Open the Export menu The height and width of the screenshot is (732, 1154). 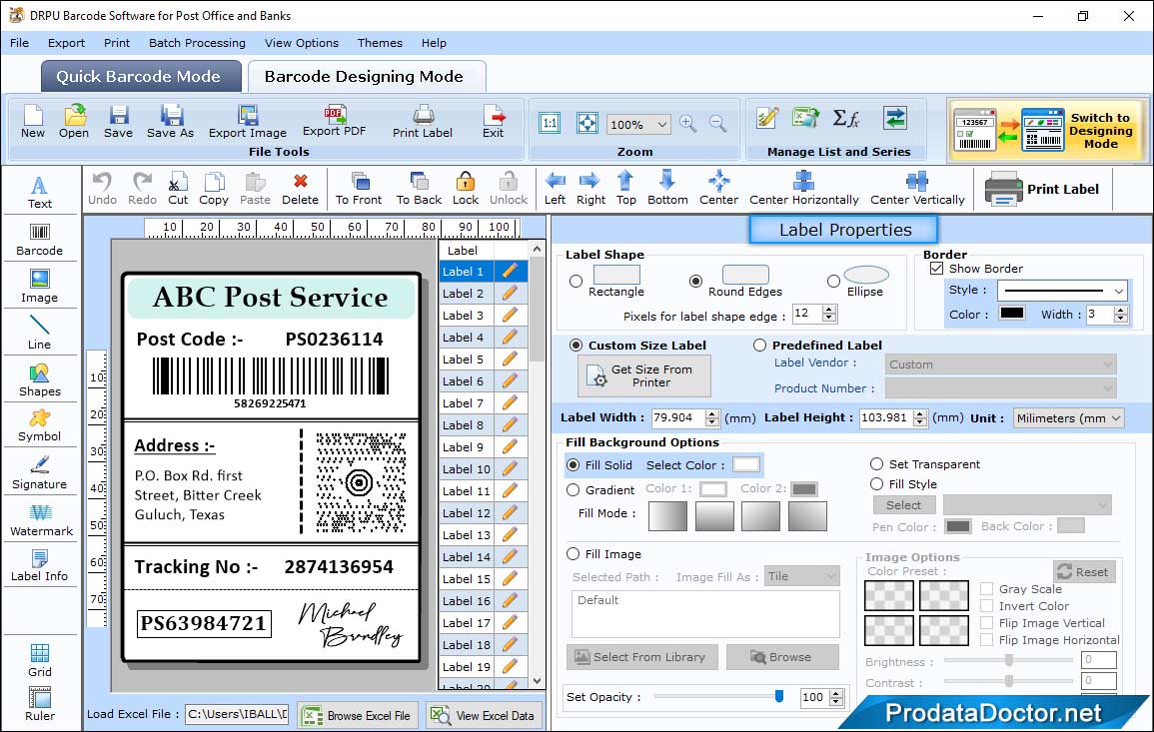point(66,43)
